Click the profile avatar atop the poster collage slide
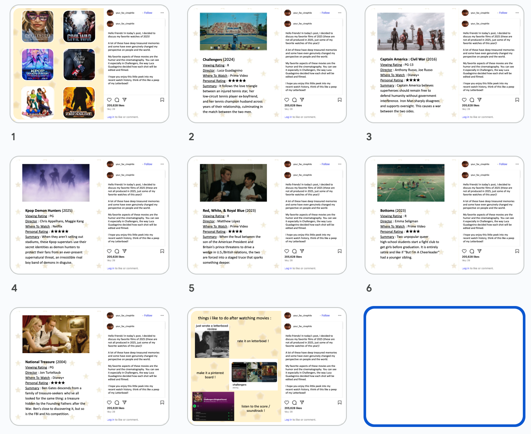 110,13
